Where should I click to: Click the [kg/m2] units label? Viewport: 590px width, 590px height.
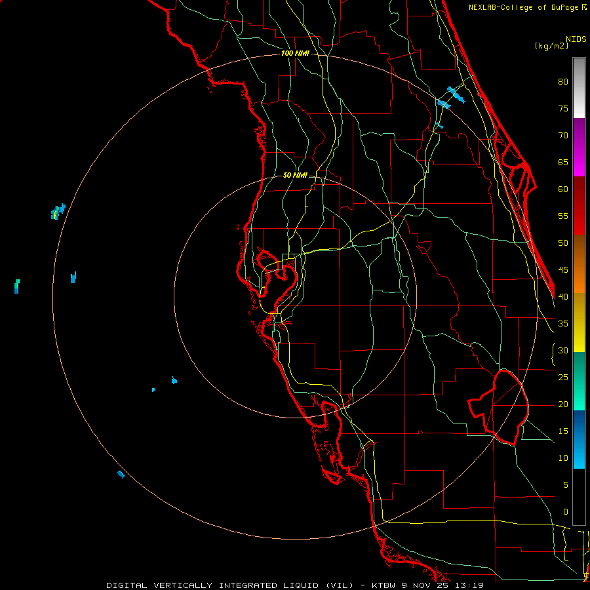pyautogui.click(x=551, y=46)
